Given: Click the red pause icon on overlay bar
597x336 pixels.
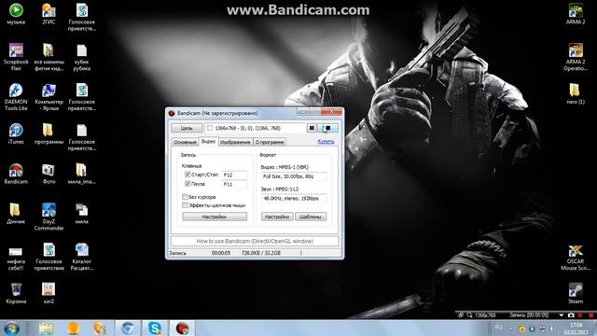Looking at the screenshot, I should pyautogui.click(x=580, y=315).
